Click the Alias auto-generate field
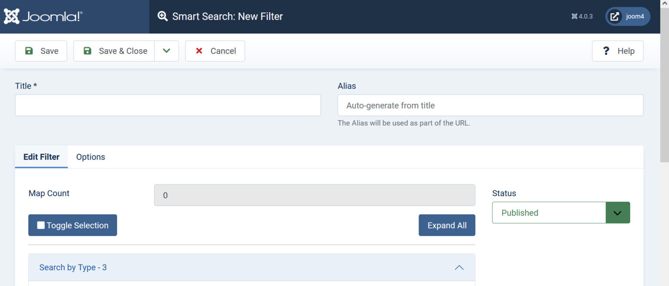Screen dimensions: 669x286 tap(490, 105)
